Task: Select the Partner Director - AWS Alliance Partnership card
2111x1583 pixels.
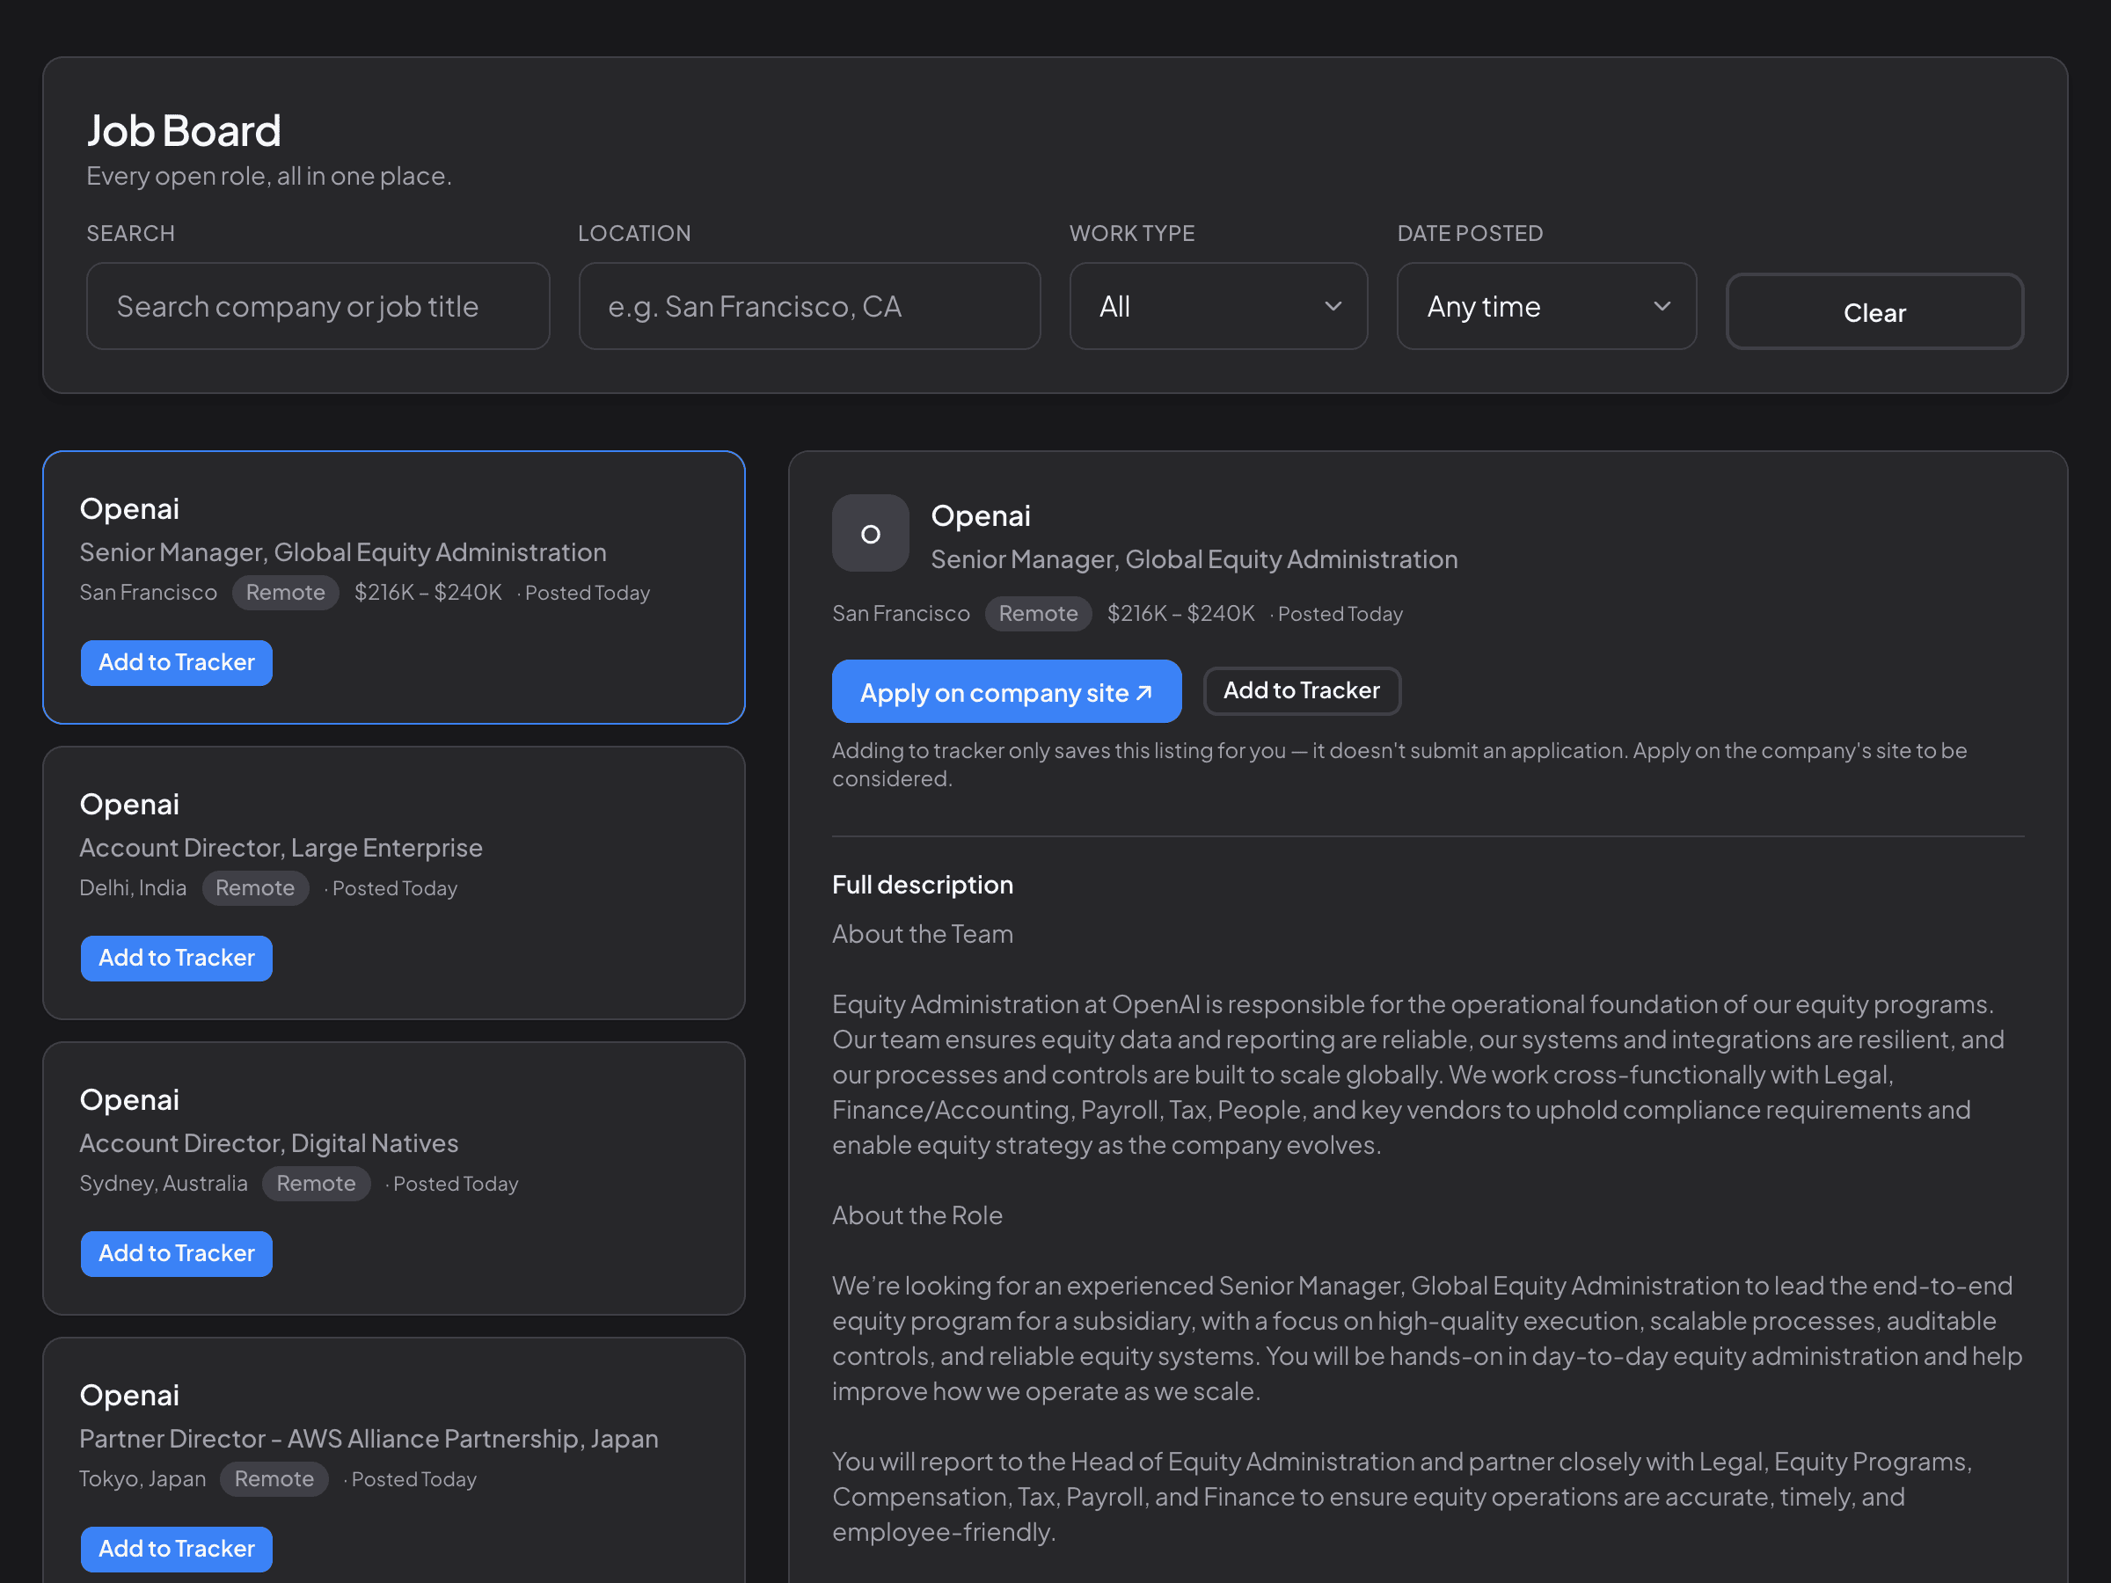Action: pos(393,1461)
